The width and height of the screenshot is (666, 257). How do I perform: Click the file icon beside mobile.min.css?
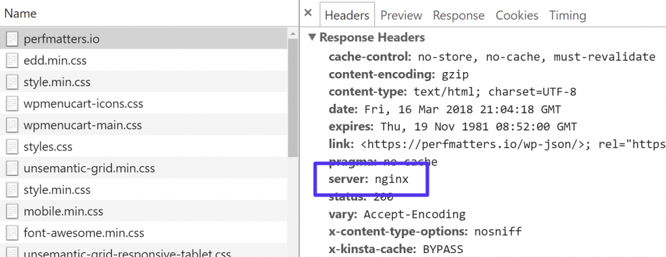point(12,211)
